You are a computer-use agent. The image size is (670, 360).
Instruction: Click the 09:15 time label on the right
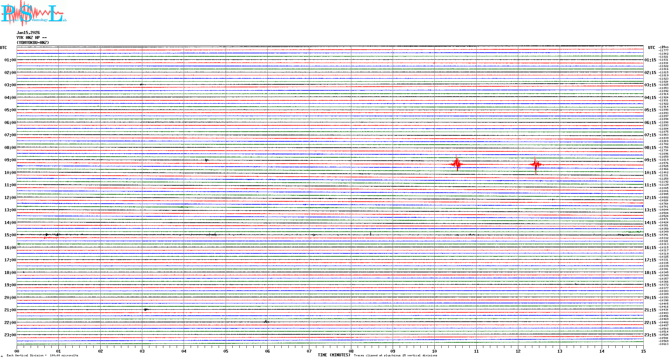(650, 160)
